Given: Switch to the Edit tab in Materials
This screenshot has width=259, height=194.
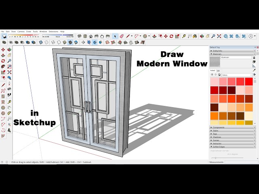Looking at the screenshot, I should pyautogui.click(x=218, y=71).
